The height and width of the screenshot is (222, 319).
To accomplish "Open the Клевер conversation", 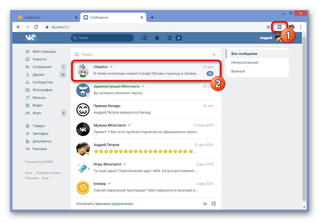I will [x=146, y=188].
